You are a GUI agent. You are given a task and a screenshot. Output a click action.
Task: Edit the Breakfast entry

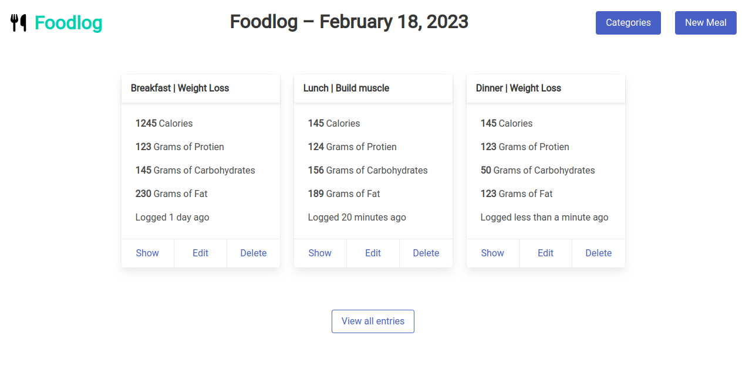click(200, 253)
